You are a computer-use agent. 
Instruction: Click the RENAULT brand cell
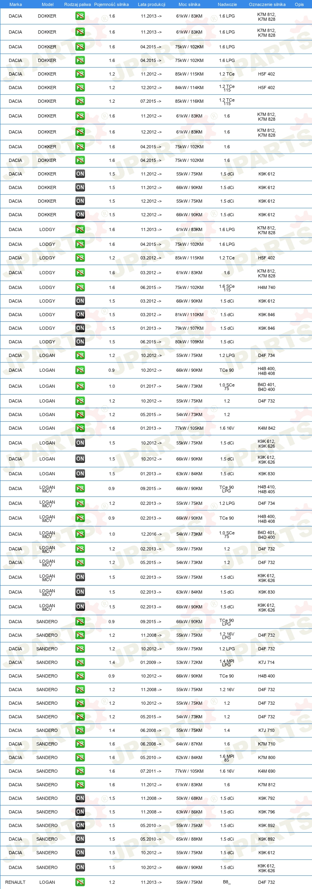point(15,882)
